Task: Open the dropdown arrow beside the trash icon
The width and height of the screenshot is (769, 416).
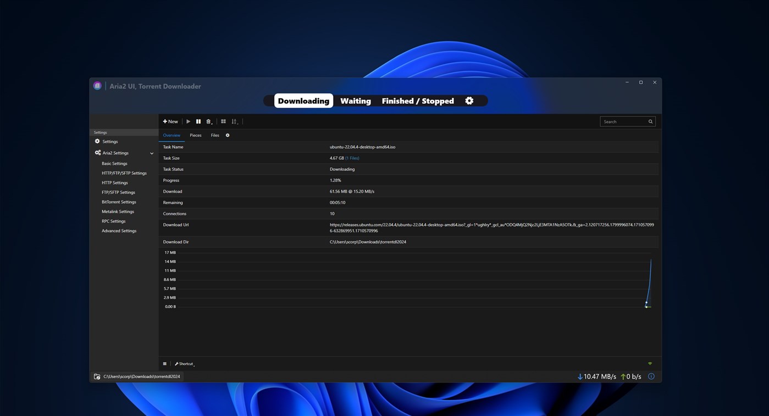Action: [212, 123]
